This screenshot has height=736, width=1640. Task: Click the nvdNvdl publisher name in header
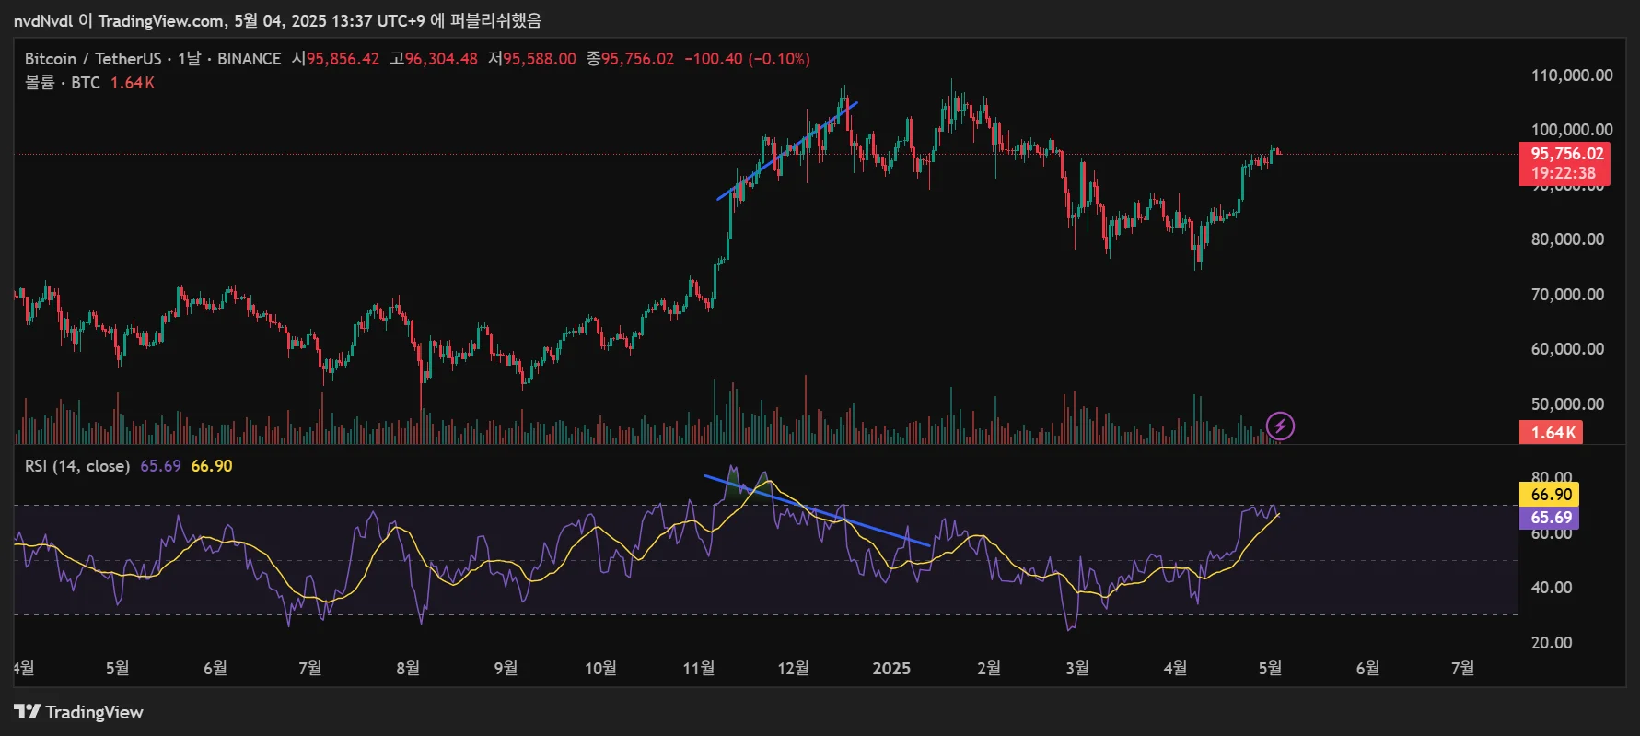tap(43, 20)
